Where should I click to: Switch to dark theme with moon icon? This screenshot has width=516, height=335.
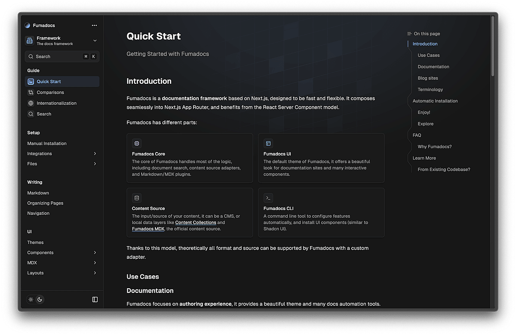point(40,299)
